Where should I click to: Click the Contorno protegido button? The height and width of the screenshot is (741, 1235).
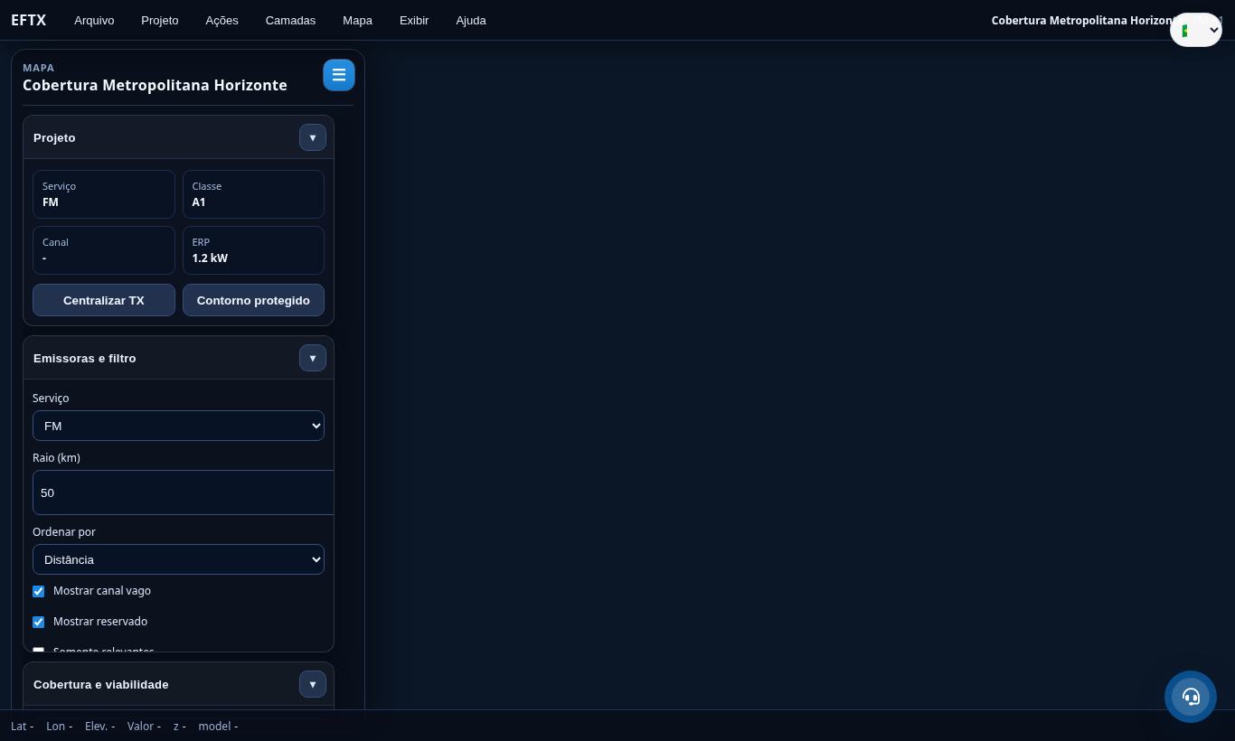[253, 300]
